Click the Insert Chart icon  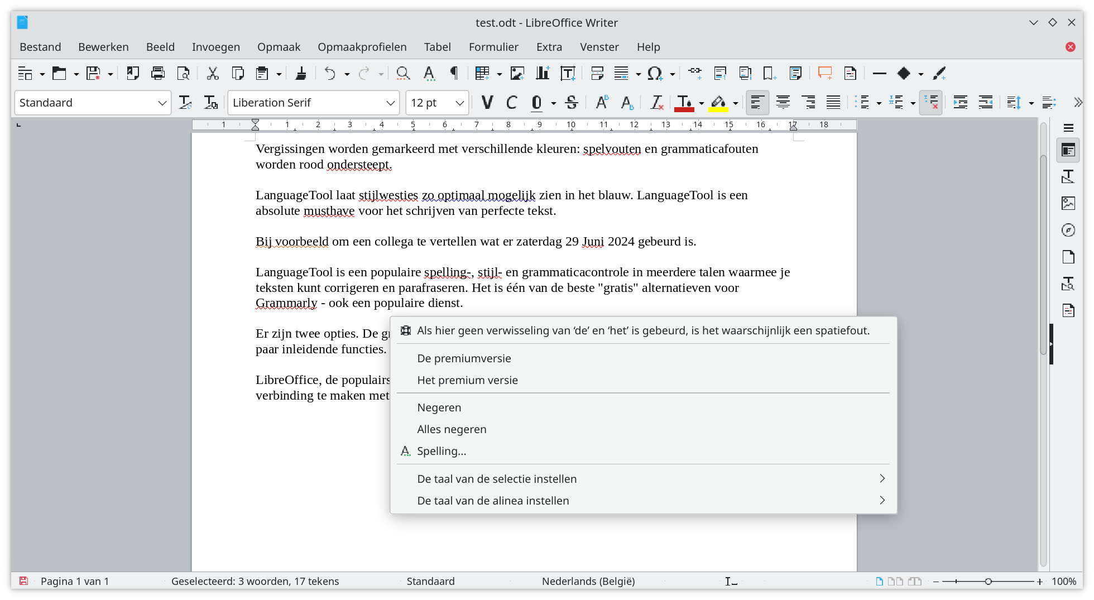pos(543,73)
